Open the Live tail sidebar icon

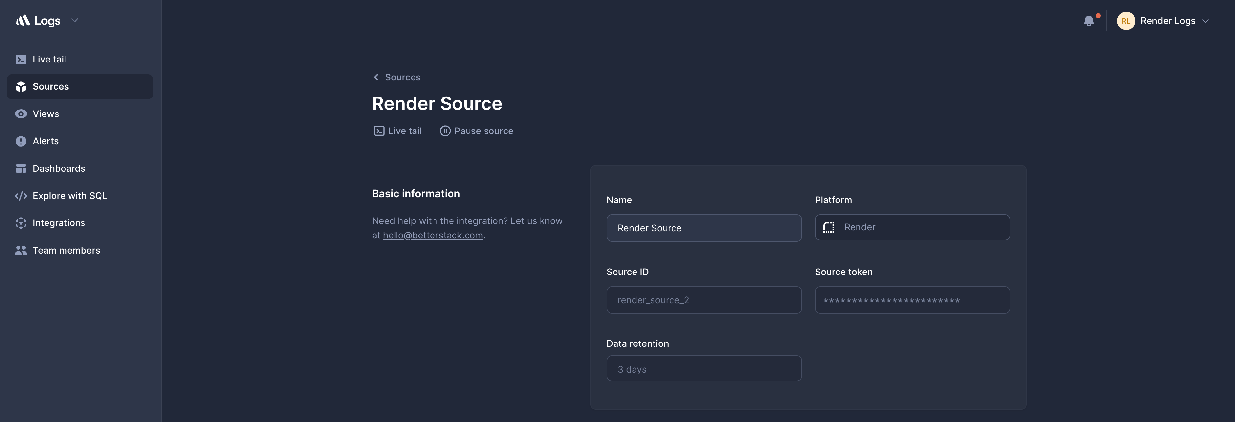click(x=21, y=59)
